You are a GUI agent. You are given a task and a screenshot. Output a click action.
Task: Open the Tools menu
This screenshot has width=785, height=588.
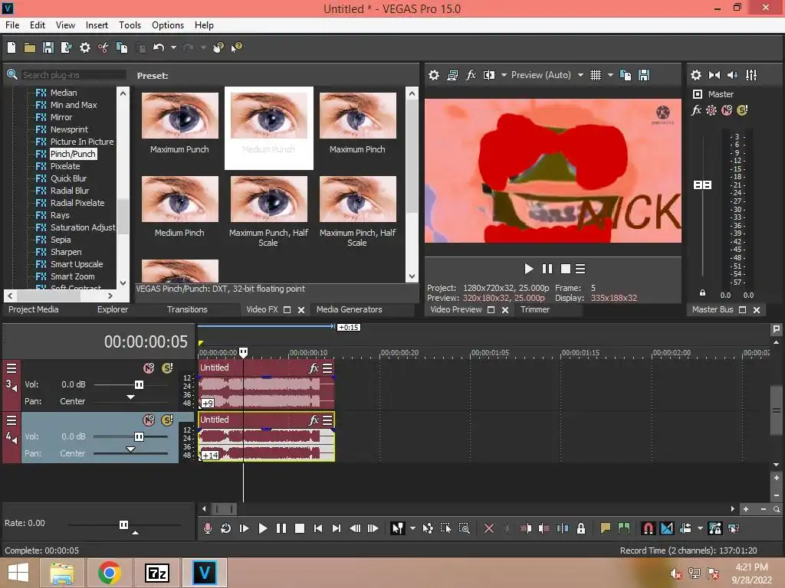tap(130, 25)
